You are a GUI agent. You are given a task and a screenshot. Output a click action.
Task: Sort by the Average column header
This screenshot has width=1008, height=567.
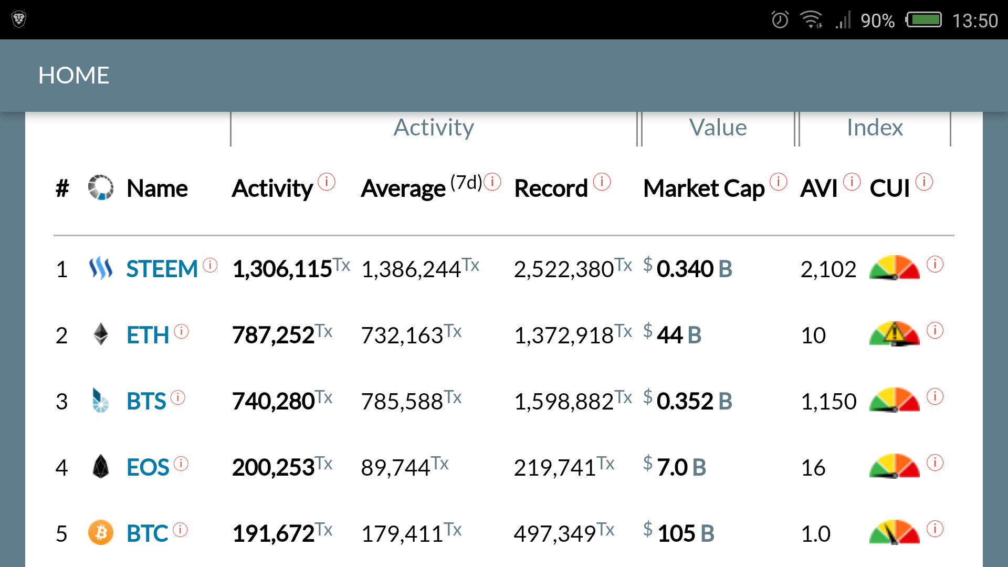coord(403,188)
